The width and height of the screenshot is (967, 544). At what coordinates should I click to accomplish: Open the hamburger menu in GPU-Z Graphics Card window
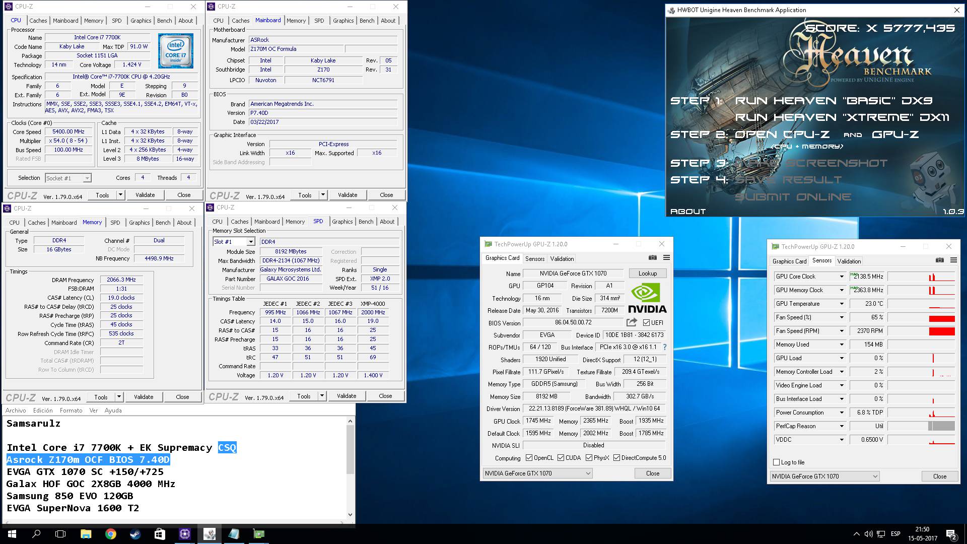pyautogui.click(x=666, y=258)
